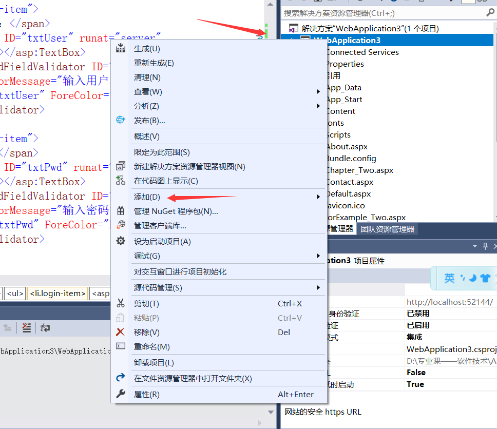497x429 pixels.
Task: Toggle auto-hide pin on the properties panel
Action: [x=485, y=246]
